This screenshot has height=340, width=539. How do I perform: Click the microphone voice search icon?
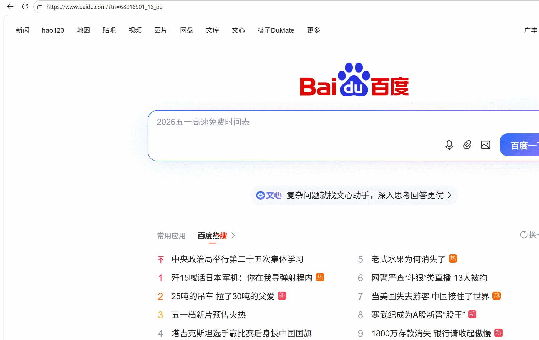pos(449,145)
